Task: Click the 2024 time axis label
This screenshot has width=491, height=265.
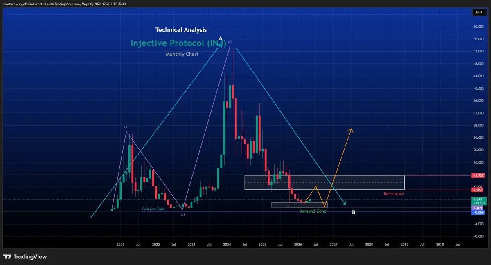Action: point(227,244)
